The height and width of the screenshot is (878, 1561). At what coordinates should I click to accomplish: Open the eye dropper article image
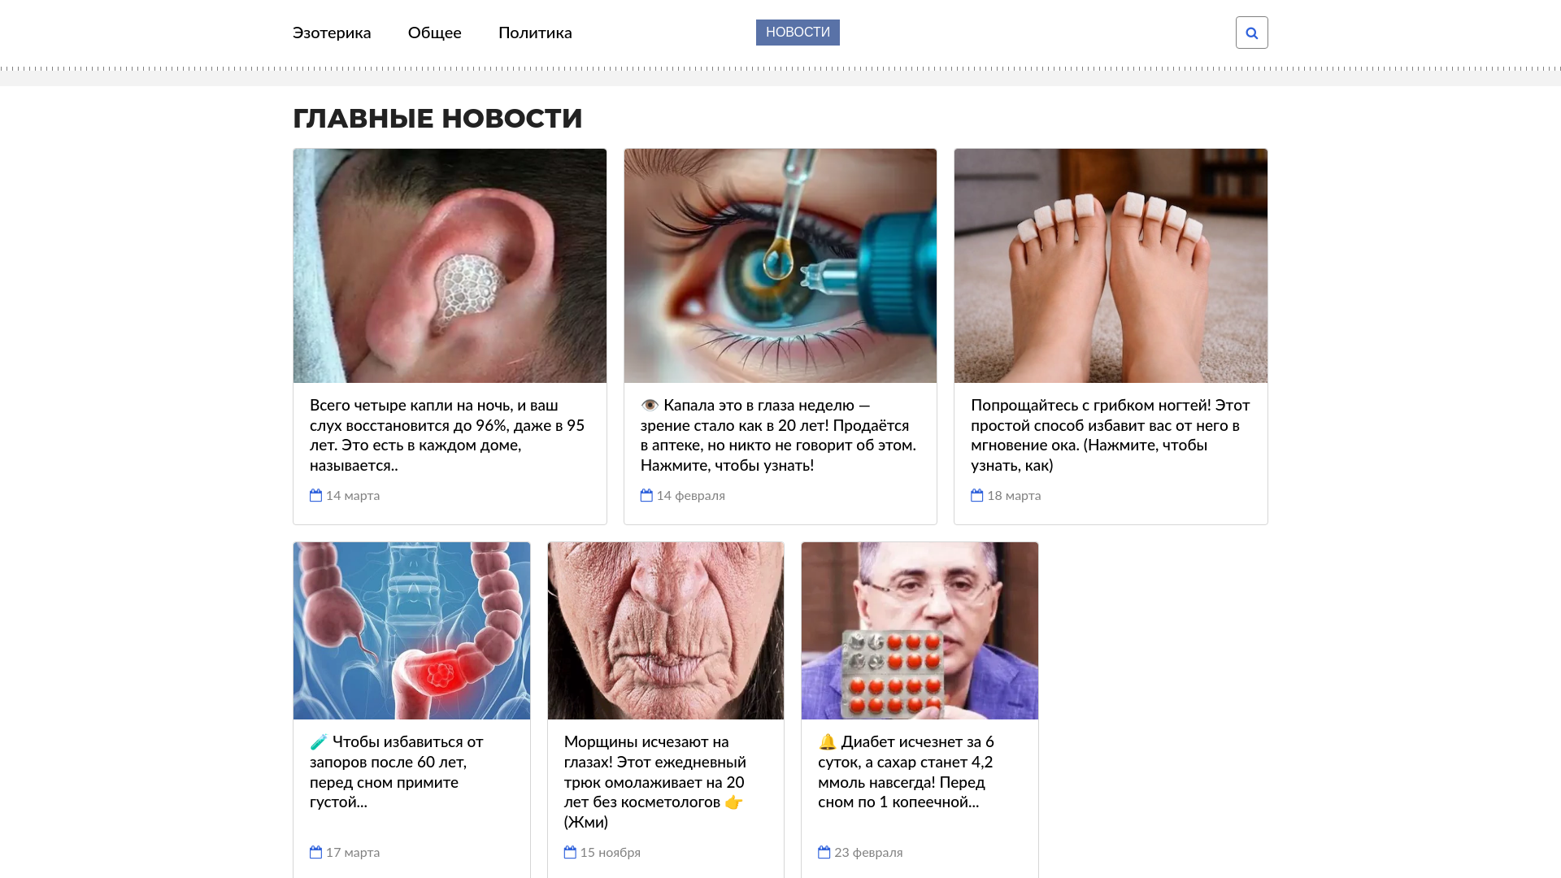pos(780,266)
